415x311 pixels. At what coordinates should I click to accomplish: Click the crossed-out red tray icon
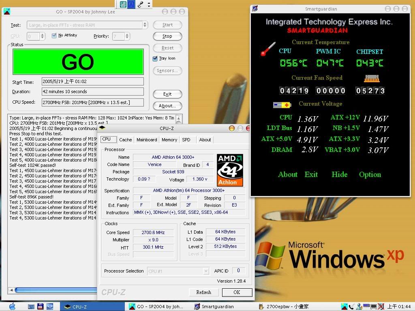pos(381,307)
